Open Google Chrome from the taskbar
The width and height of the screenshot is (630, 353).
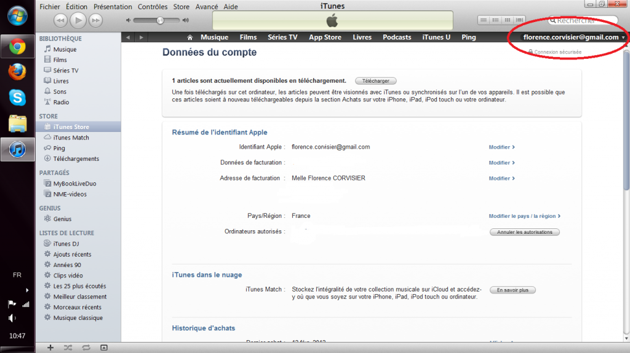pos(17,47)
